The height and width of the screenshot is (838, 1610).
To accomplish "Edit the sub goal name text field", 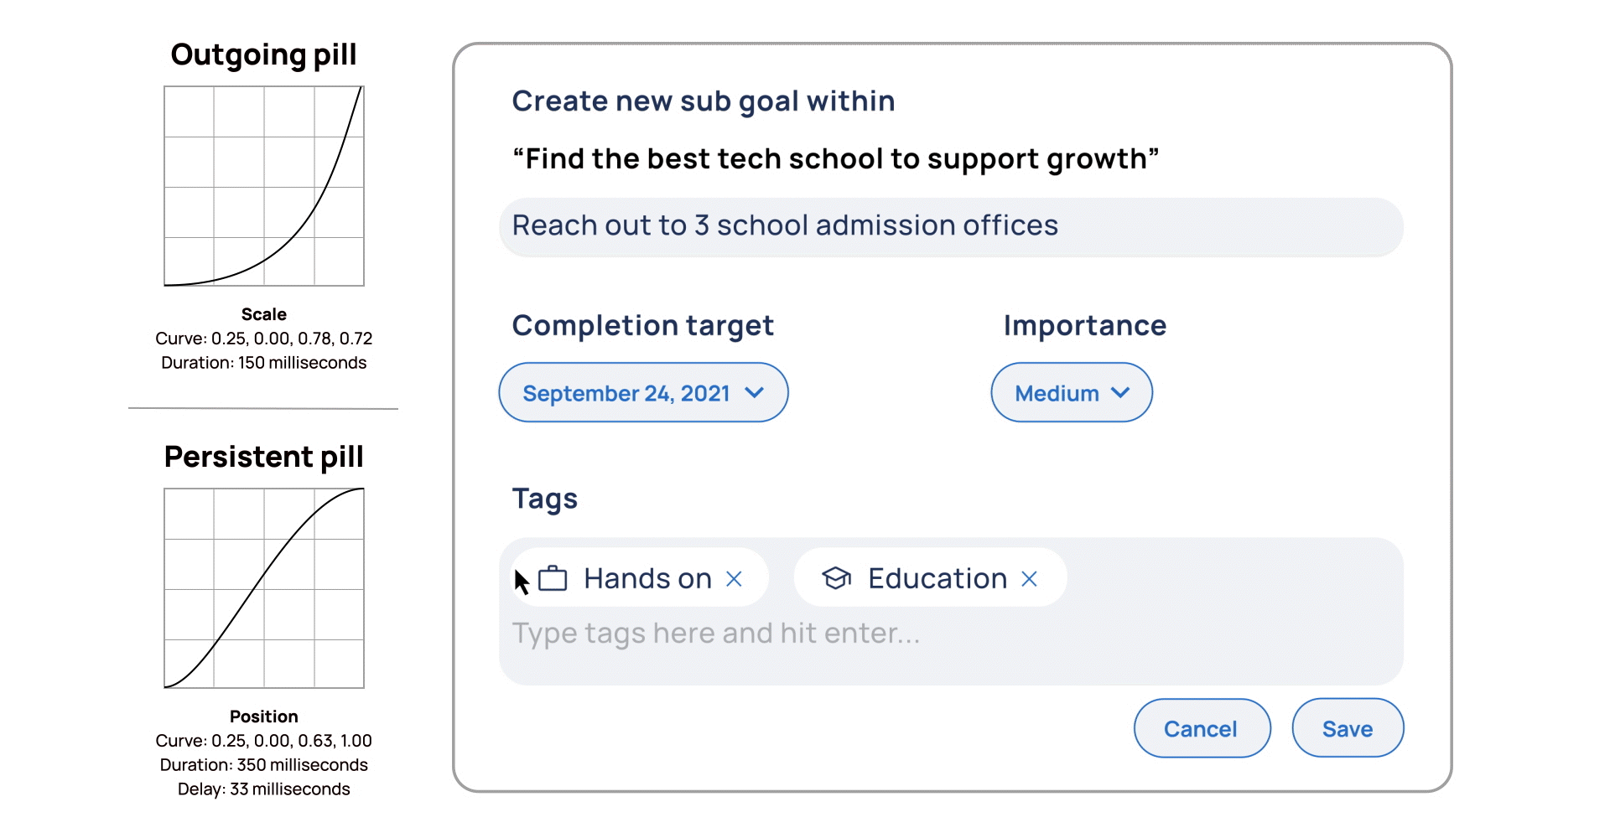I will click(951, 226).
